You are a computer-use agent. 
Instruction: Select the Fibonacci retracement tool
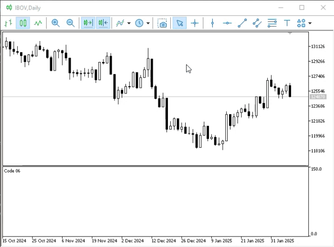[x=272, y=23]
